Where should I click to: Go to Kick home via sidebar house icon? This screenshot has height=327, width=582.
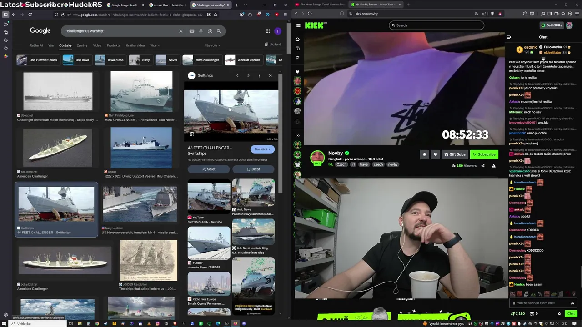coord(297,40)
